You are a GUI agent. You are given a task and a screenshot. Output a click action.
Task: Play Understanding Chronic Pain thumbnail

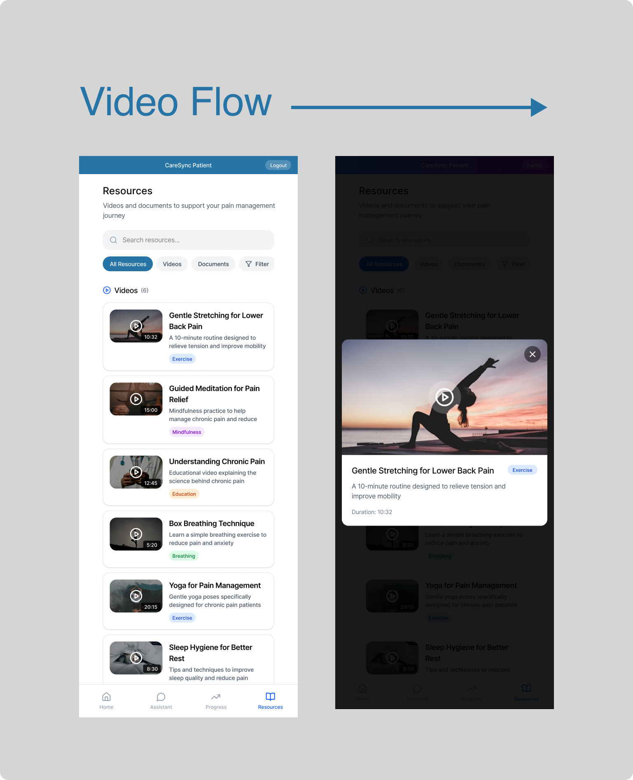coord(136,472)
